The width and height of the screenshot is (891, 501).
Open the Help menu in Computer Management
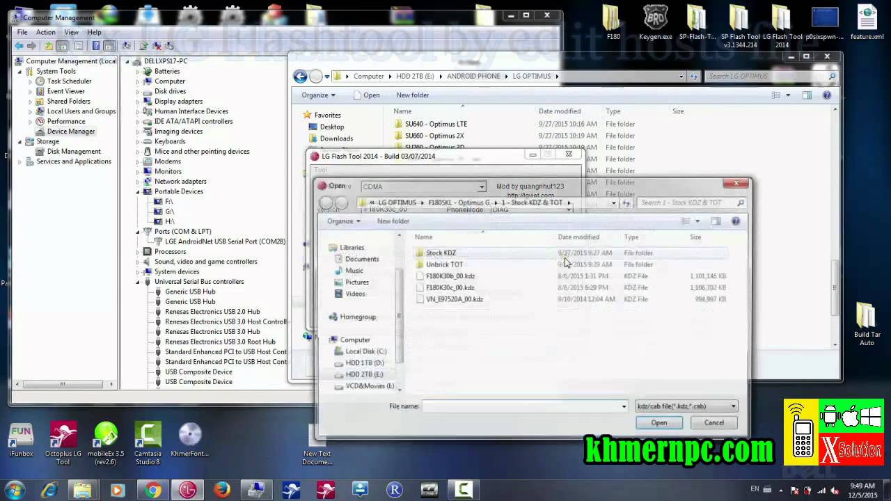(x=94, y=32)
